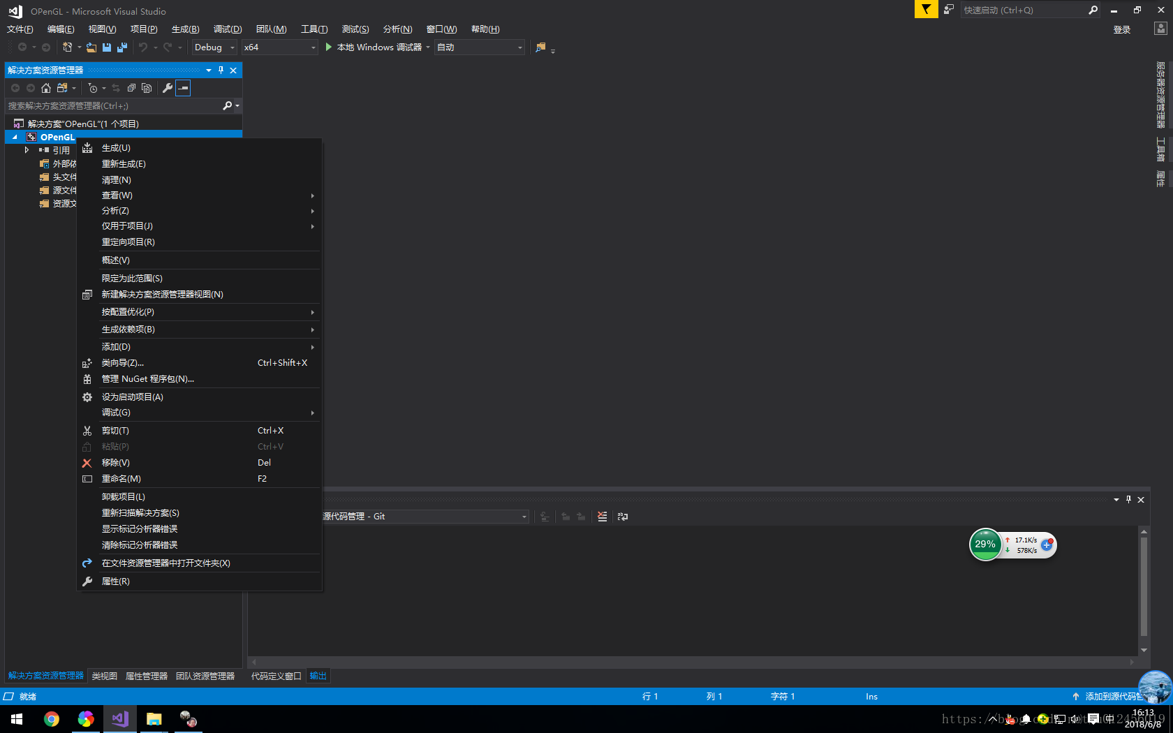Toggle word wrap in output panel
This screenshot has width=1173, height=733.
pos(623,517)
